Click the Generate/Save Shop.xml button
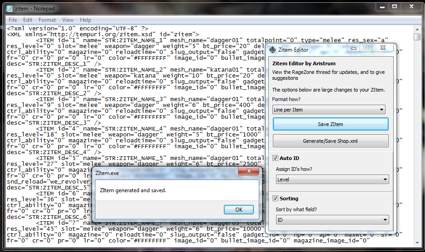Screen dimensions: 425x252 330,141
